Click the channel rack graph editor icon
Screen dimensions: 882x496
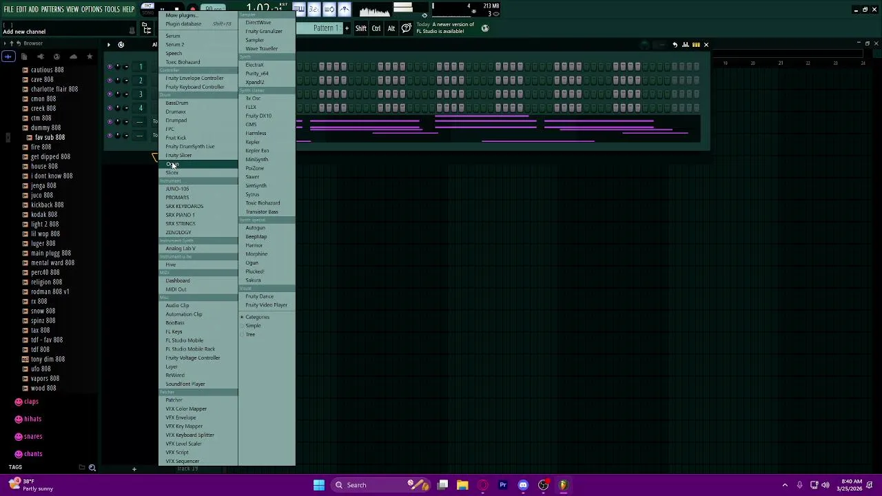686,45
